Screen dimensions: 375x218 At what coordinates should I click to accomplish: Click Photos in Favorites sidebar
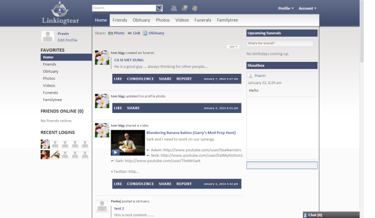(x=49, y=79)
